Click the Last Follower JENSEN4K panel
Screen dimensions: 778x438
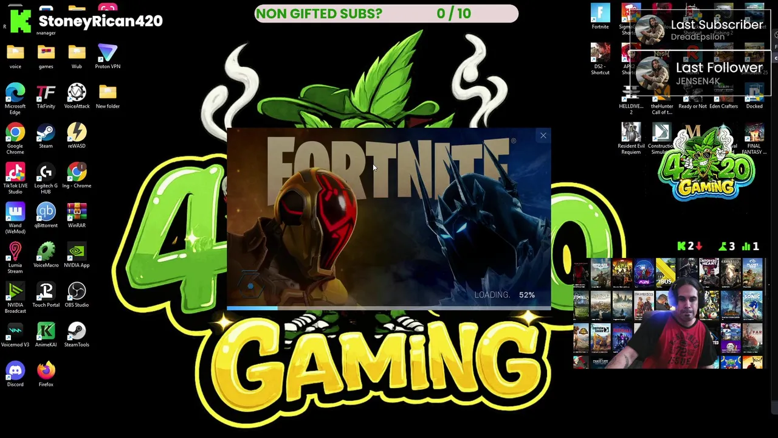pyautogui.click(x=701, y=72)
